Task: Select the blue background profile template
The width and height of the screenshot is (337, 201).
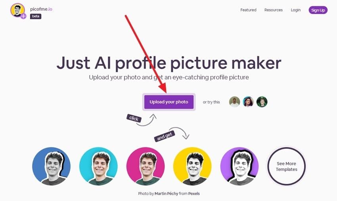Action: tap(52, 166)
